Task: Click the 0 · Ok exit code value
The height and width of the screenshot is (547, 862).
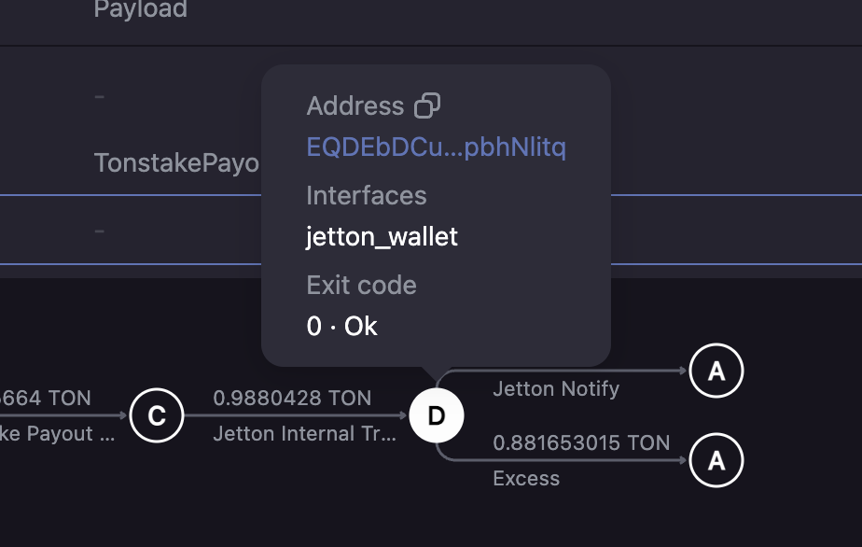Action: click(341, 327)
